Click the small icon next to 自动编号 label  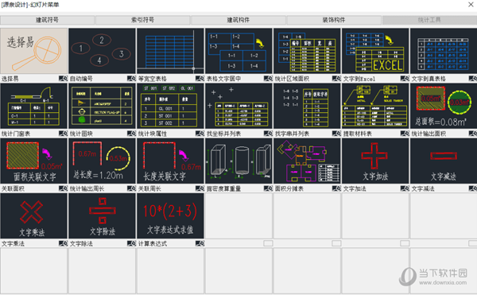pyautogui.click(x=131, y=79)
